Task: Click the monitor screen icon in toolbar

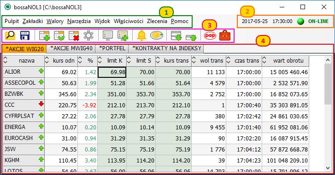Action: coord(108,35)
